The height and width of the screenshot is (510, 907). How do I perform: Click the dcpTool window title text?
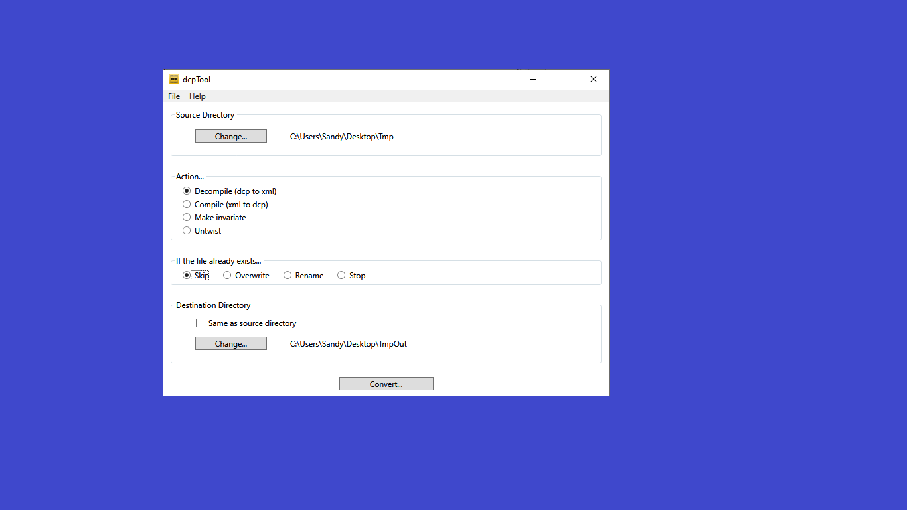pyautogui.click(x=197, y=80)
